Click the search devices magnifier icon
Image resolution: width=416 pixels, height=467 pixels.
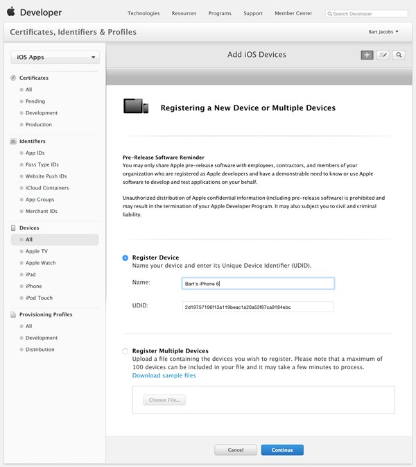(x=399, y=55)
